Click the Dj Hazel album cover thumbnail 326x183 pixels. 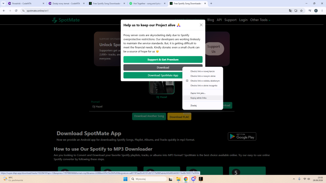pyautogui.click(x=162, y=87)
